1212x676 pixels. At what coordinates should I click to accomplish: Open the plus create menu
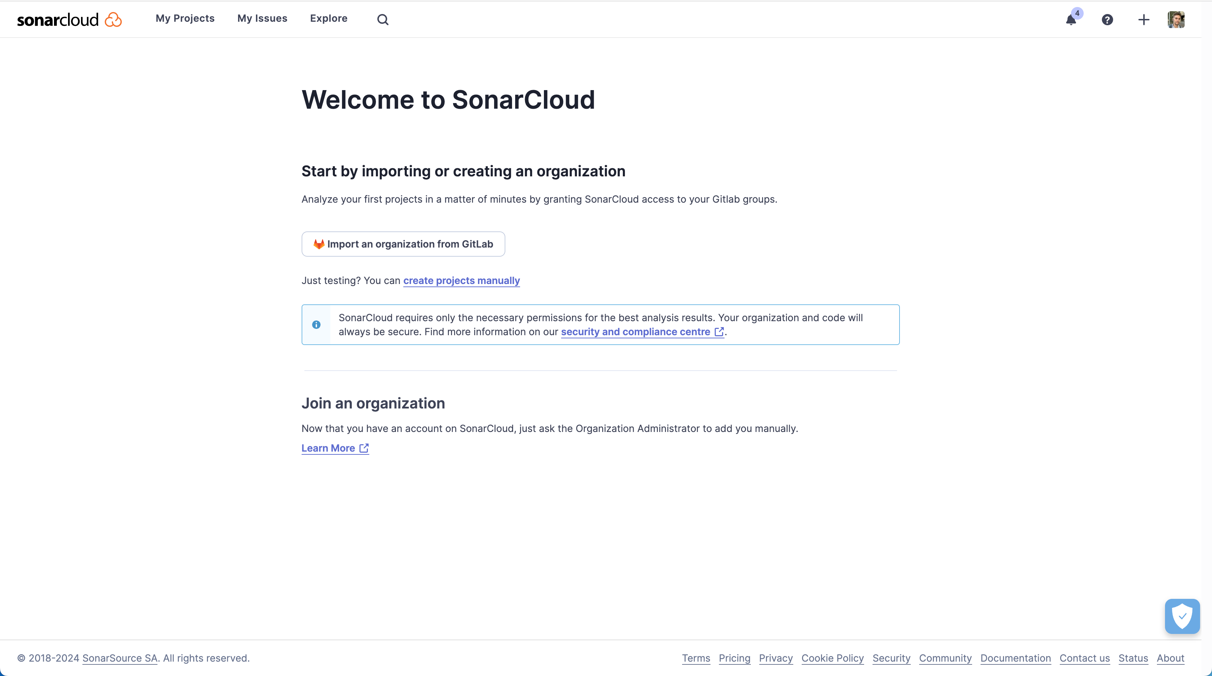coord(1143,20)
